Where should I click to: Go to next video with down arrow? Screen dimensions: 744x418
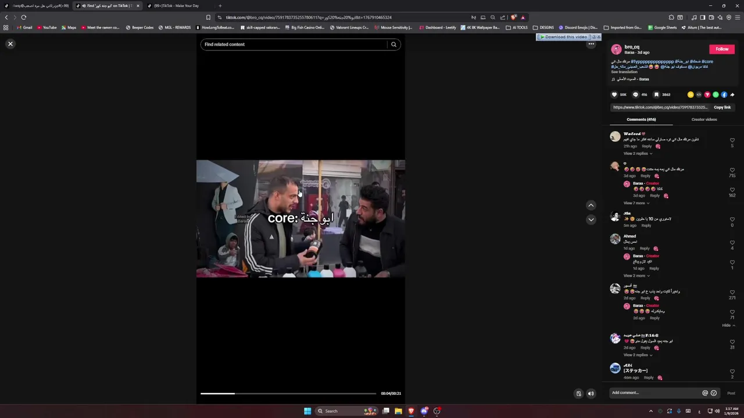coord(591,219)
